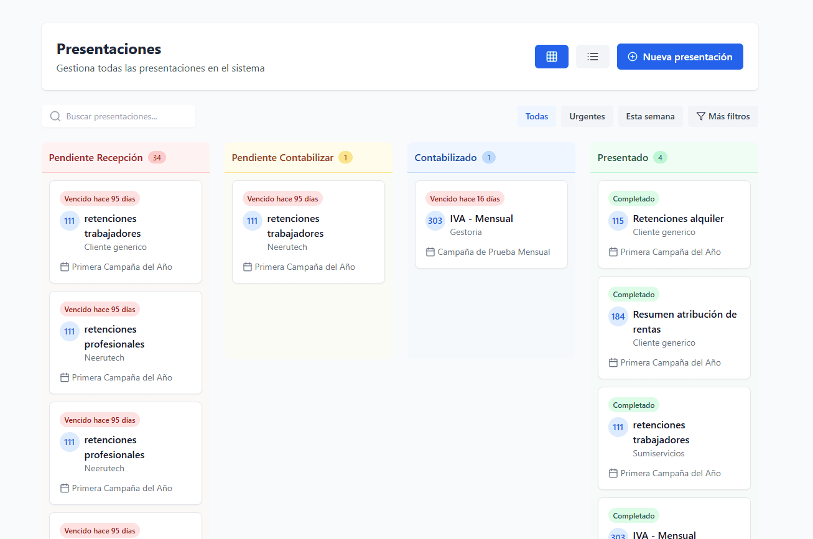813x539 pixels.
Task: Open IVA - Mensual card for Gestoria
Action: pos(491,224)
